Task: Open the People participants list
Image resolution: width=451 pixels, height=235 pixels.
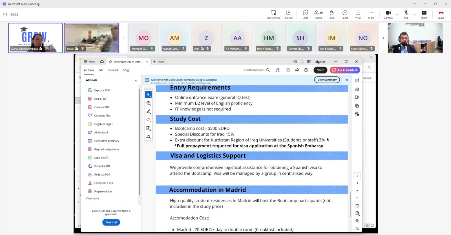Action: point(318,14)
